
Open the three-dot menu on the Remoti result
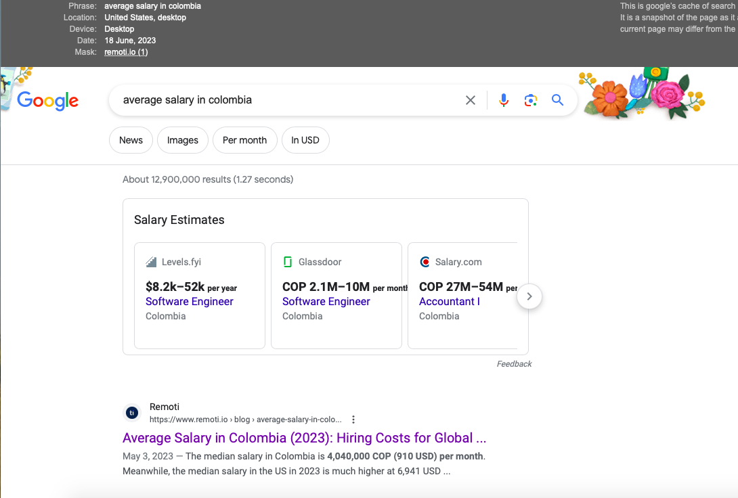point(353,420)
